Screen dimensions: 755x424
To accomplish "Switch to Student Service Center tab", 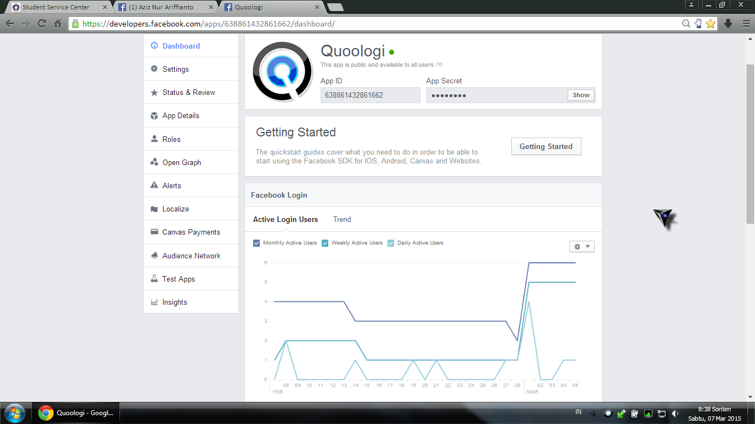I will (x=57, y=7).
